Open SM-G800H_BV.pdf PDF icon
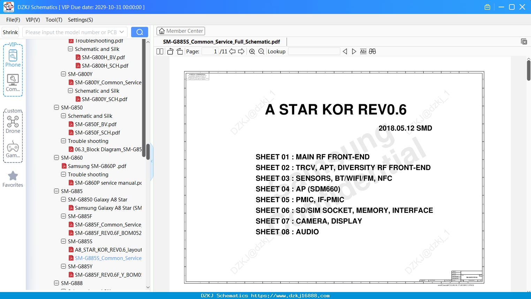This screenshot has height=299, width=531. (x=78, y=57)
